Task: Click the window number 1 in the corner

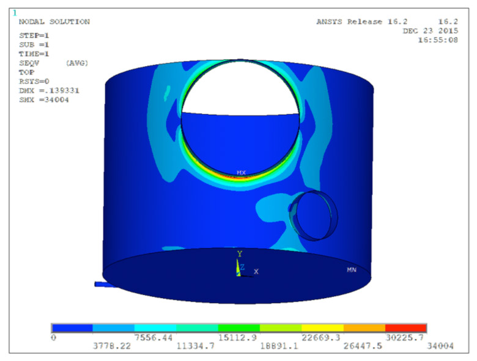Action: [x=15, y=13]
